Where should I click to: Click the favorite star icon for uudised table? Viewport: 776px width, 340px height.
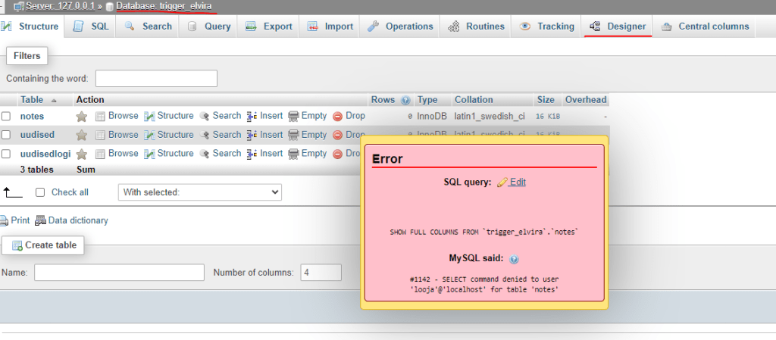pos(82,135)
